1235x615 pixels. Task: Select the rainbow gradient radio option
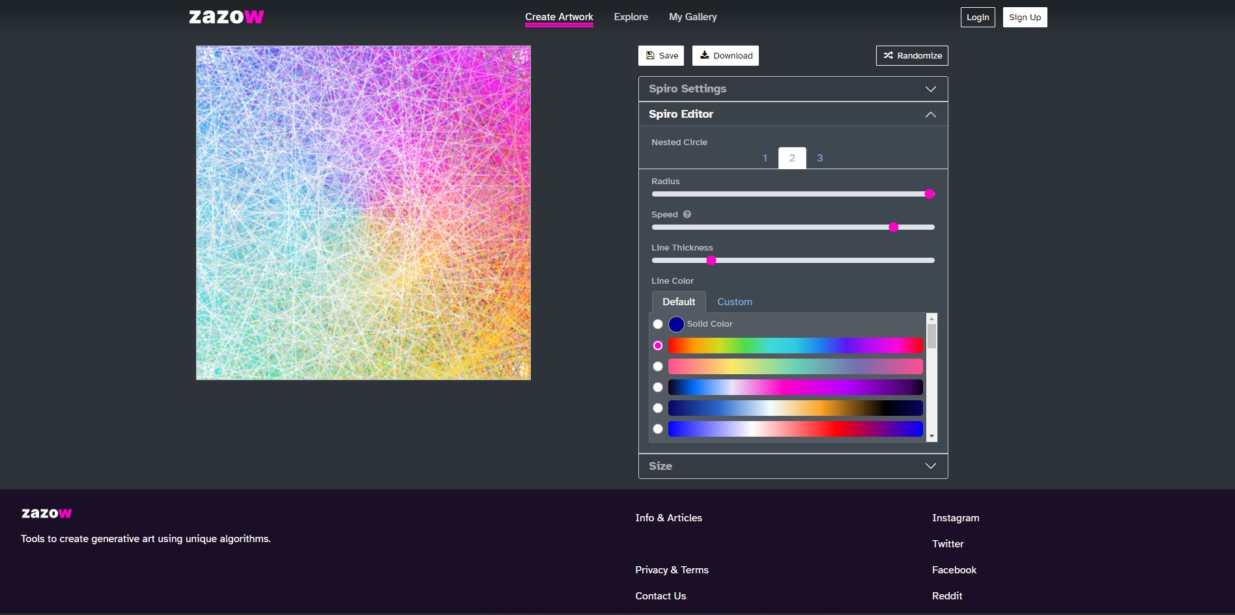(x=658, y=346)
